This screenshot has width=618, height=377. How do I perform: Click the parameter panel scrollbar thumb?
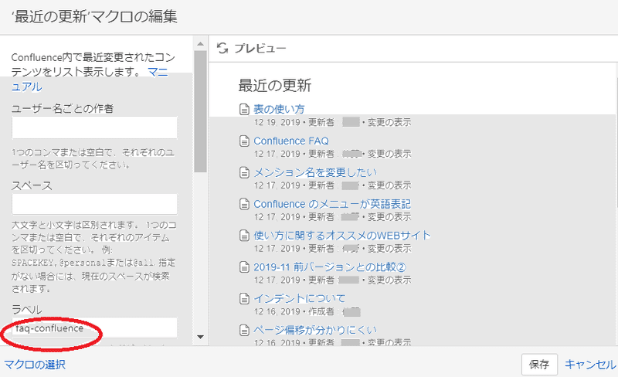point(200,111)
